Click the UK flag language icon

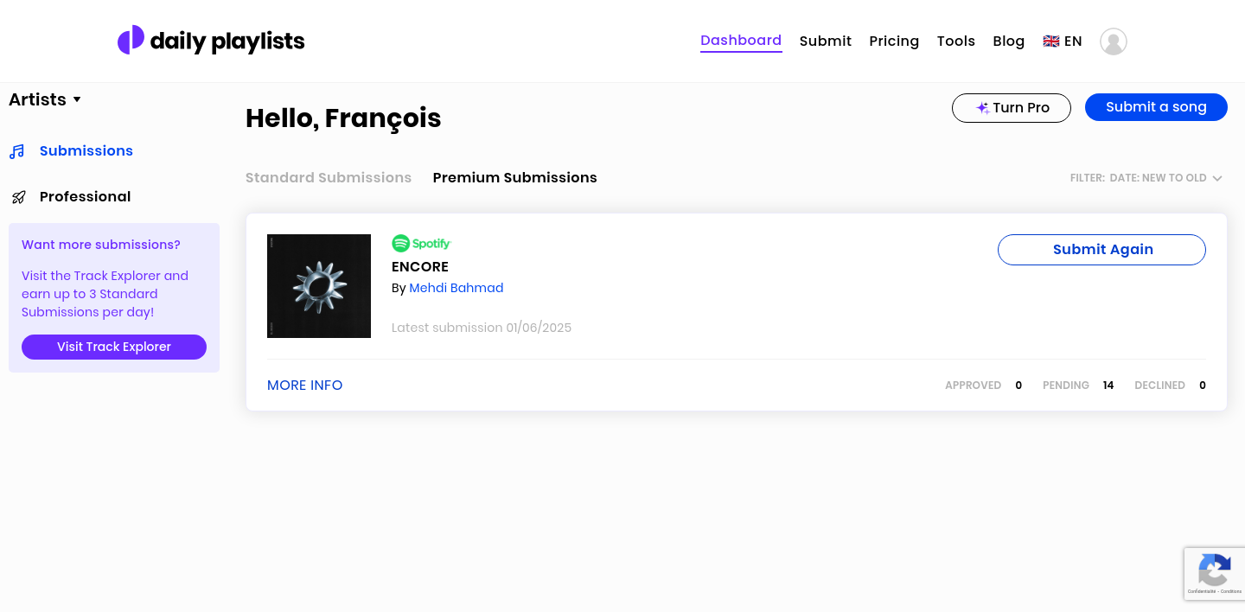click(1051, 41)
